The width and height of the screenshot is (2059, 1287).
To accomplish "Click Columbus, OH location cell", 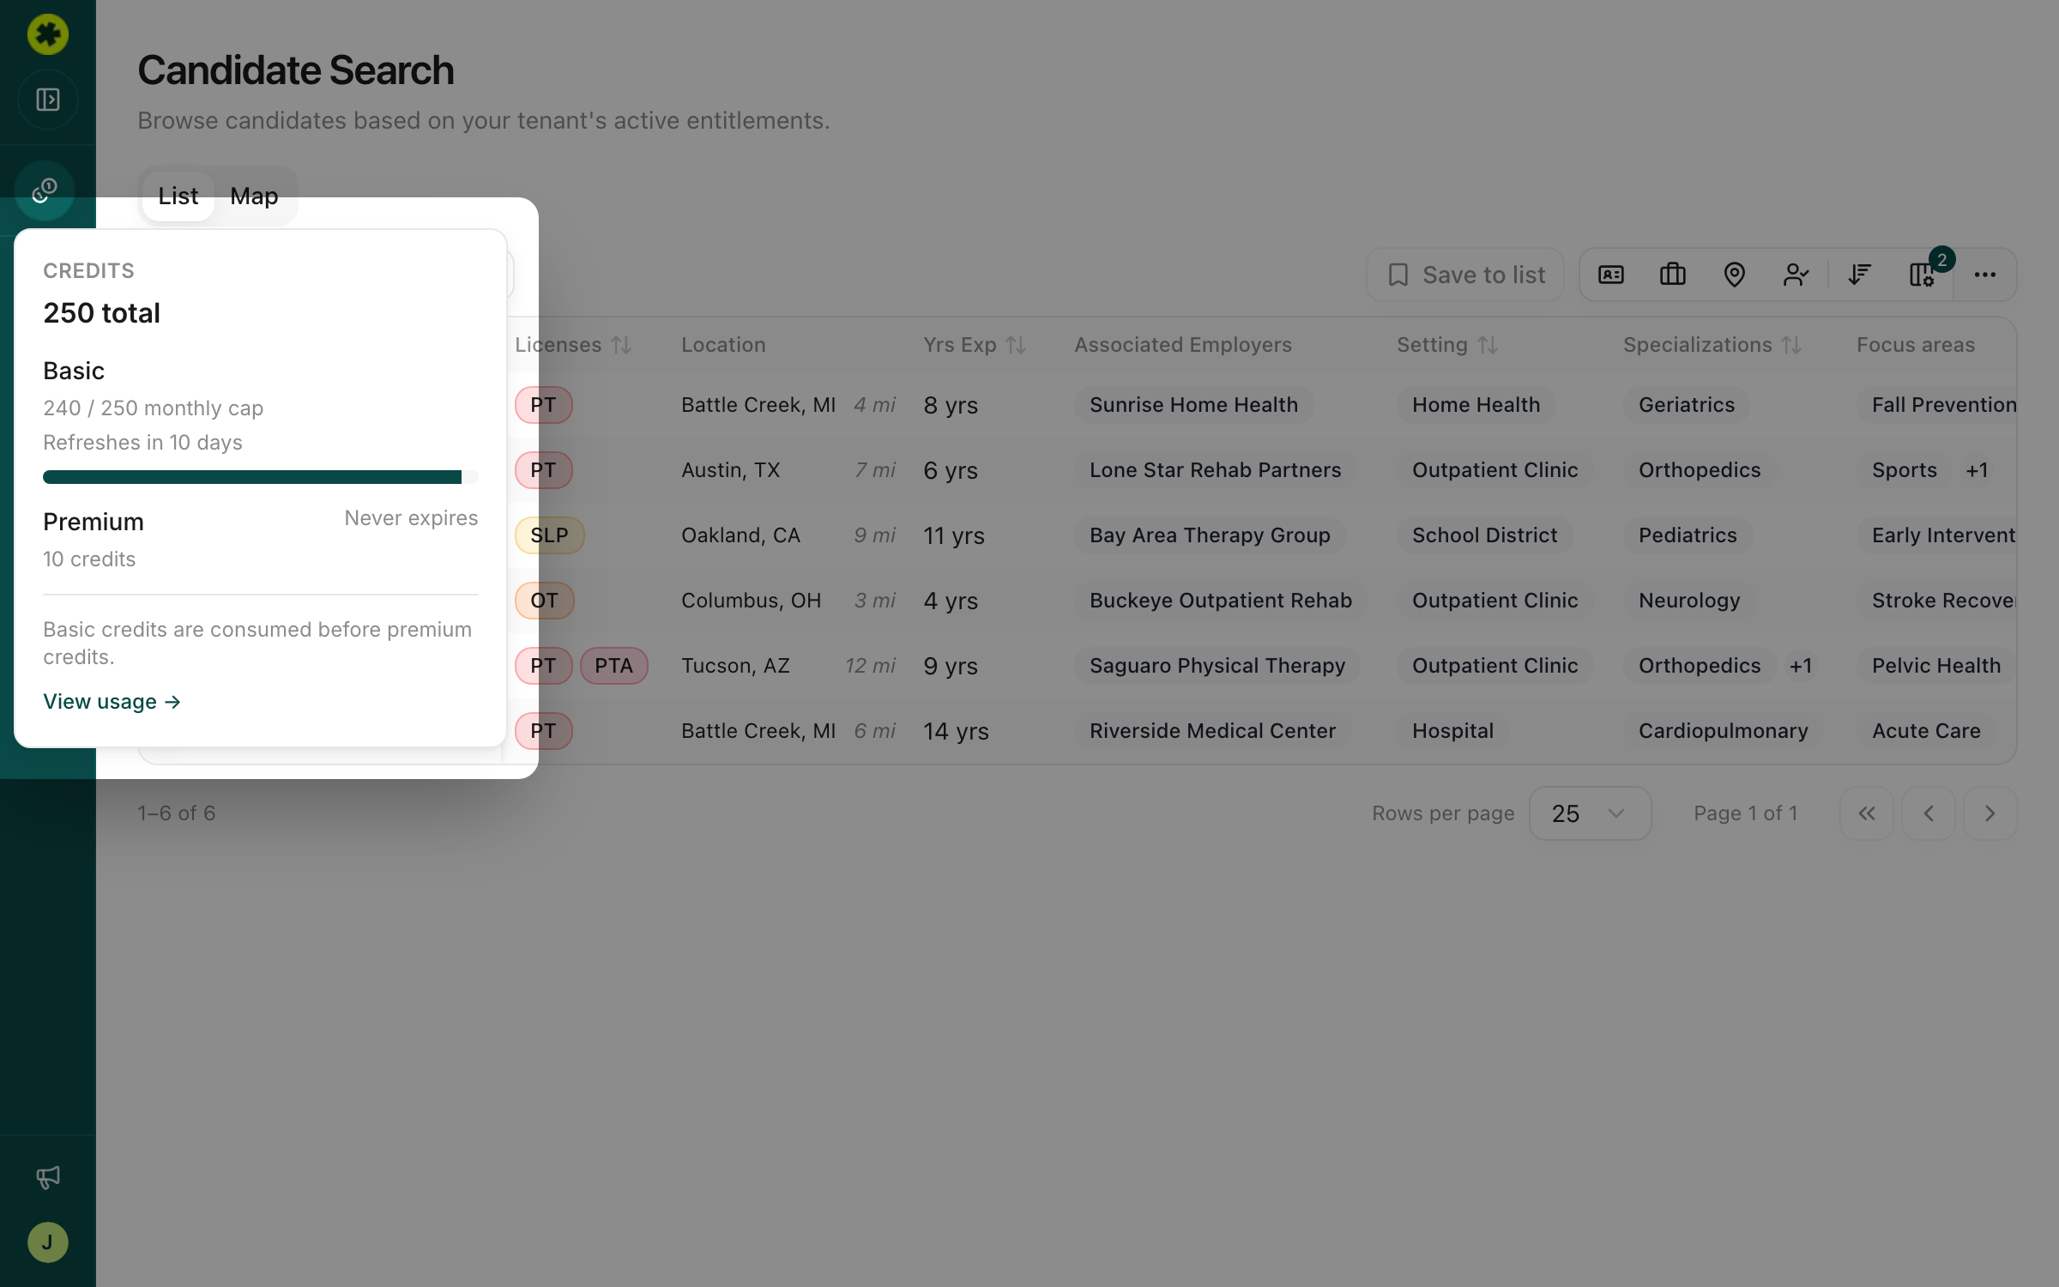I will pyautogui.click(x=752, y=601).
